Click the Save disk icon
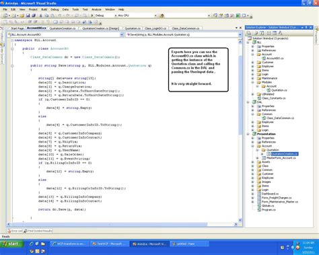Image resolution: width=319 pixels, height=255 pixels. point(28,15)
